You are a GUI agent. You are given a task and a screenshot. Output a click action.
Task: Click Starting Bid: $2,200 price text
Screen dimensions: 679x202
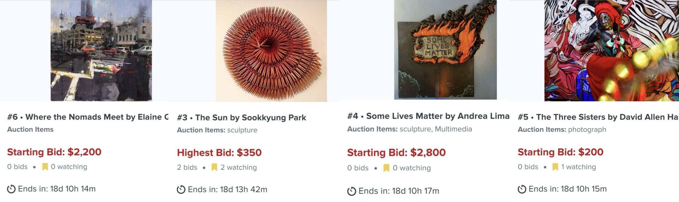(54, 152)
